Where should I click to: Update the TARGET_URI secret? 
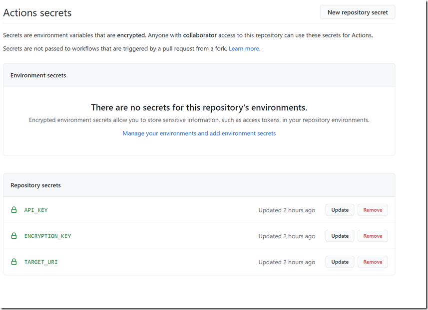pos(340,262)
